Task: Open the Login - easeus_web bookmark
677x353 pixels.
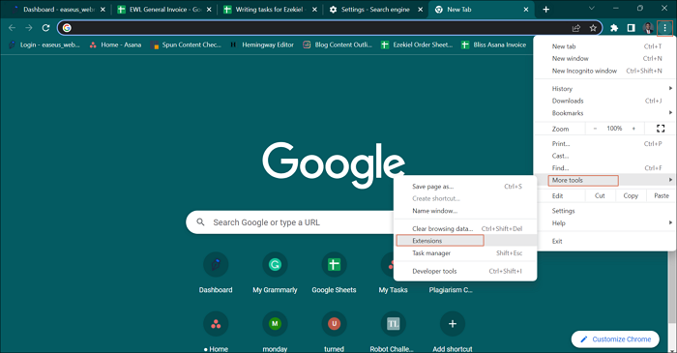Action: tap(44, 44)
